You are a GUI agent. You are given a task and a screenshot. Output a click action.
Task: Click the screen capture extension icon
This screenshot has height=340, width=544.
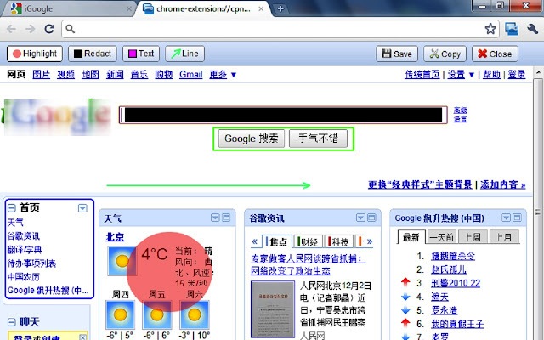[x=512, y=29]
